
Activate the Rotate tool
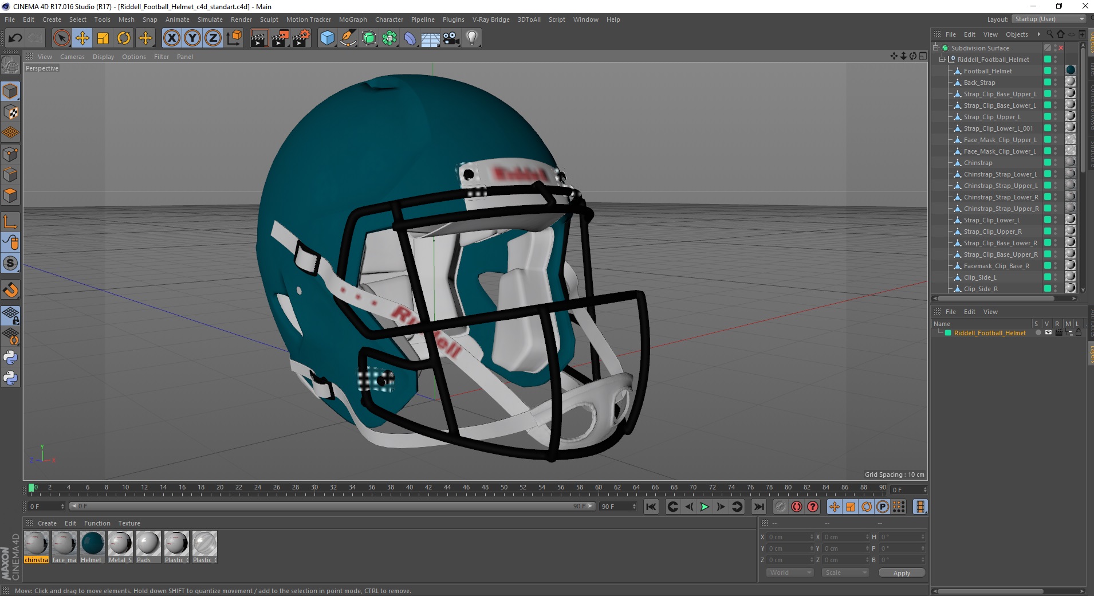[124, 38]
